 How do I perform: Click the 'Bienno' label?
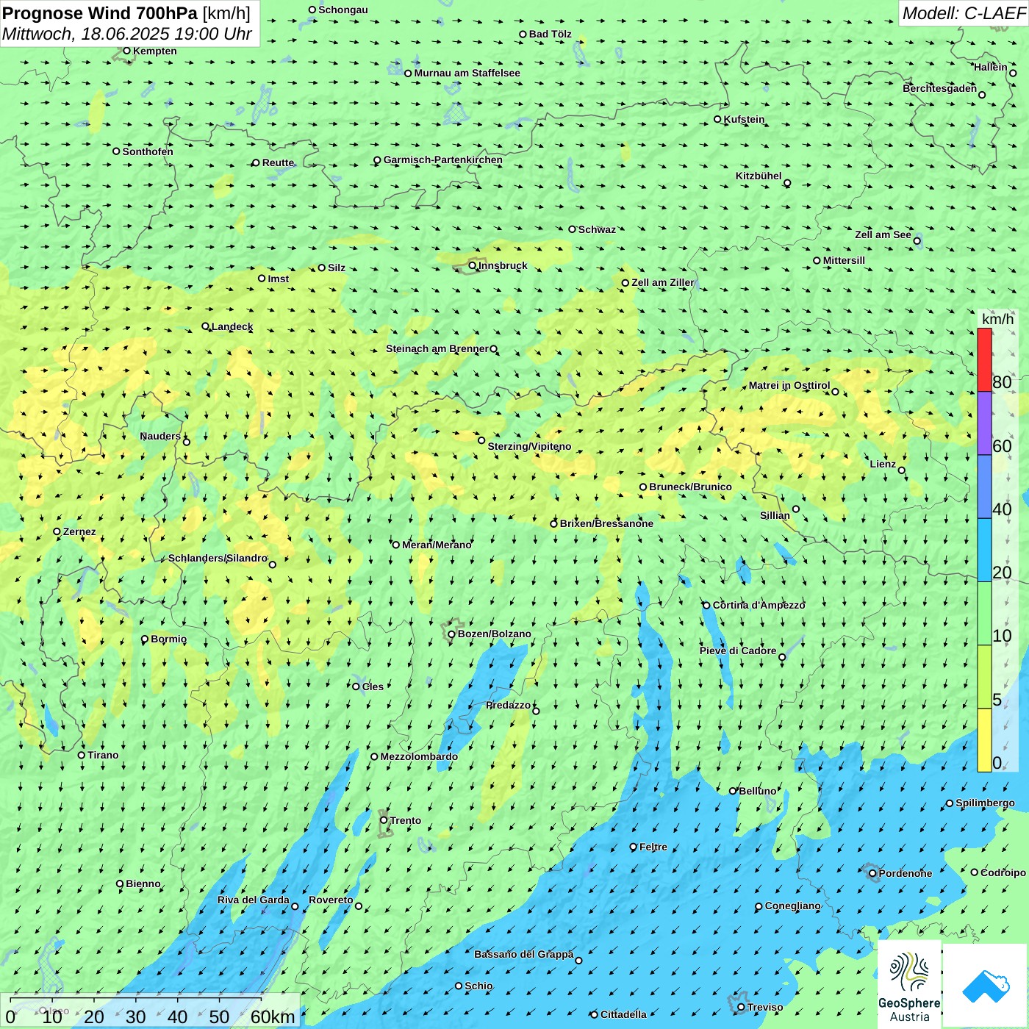point(143,883)
